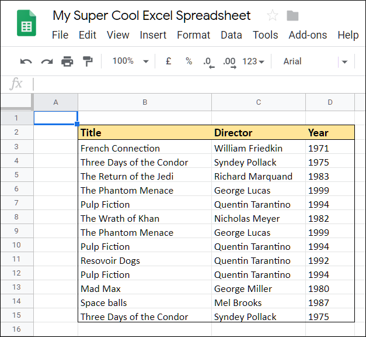The width and height of the screenshot is (366, 337).
Task: Open the Data menu
Action: point(231,35)
